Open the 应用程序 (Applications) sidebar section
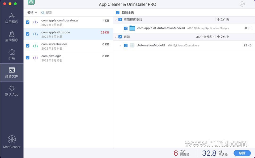The width and height of the screenshot is (255, 158). click(12, 18)
